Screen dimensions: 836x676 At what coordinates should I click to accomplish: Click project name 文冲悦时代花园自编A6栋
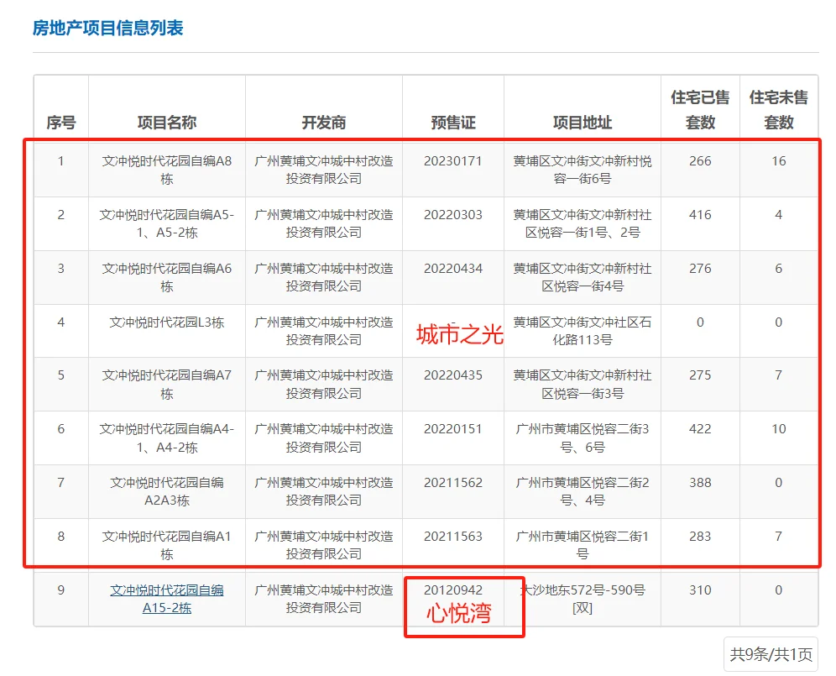coord(167,277)
